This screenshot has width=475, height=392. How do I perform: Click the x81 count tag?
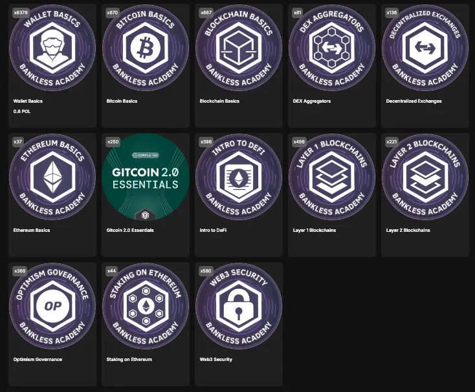click(298, 13)
